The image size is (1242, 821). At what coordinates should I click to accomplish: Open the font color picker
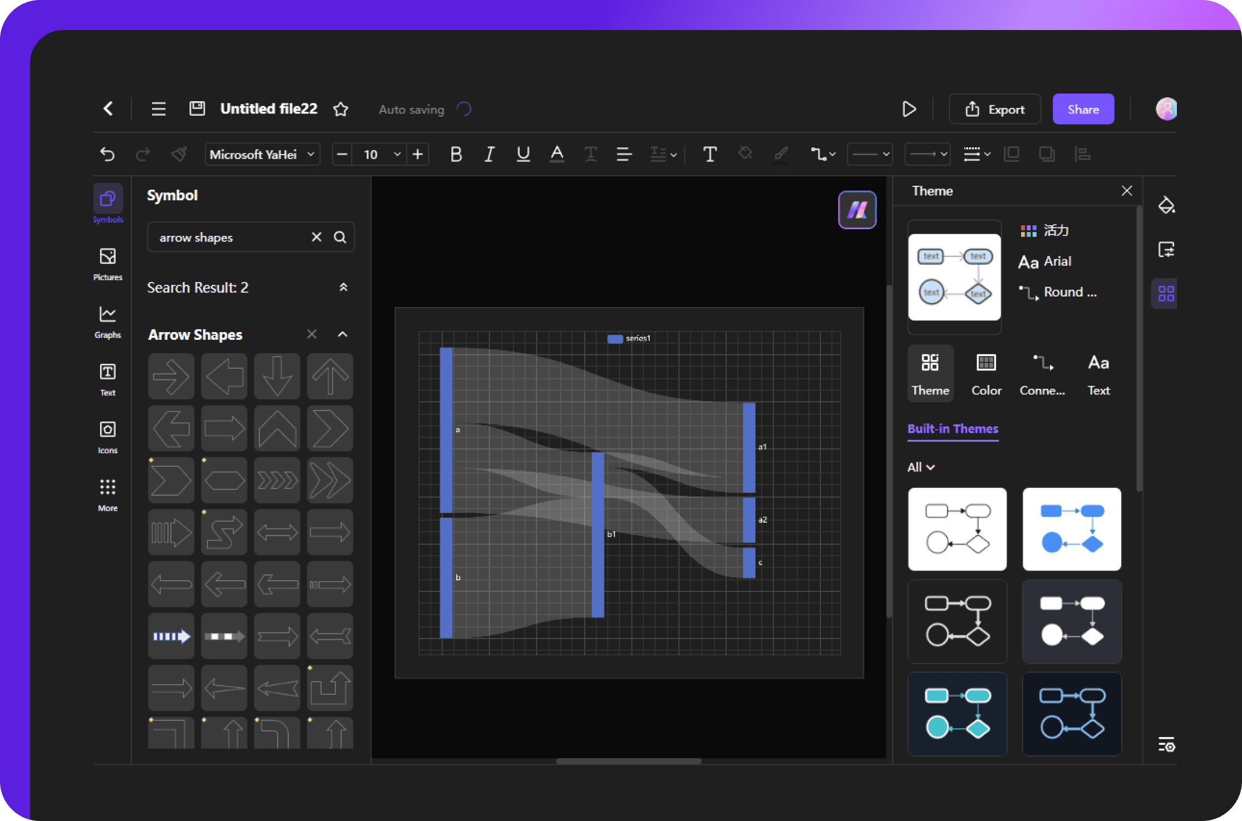[557, 154]
